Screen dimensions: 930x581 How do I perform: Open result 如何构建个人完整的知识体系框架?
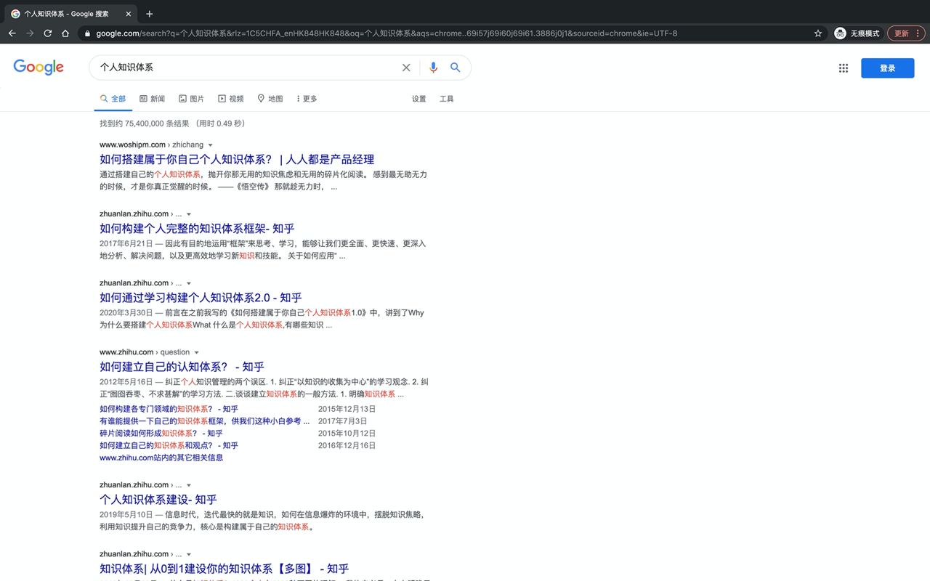[x=197, y=229]
